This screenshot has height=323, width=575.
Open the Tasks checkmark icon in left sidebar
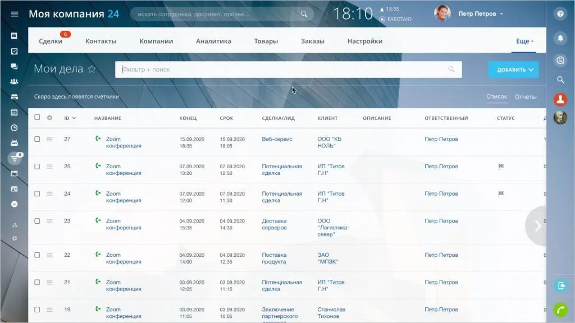click(x=14, y=51)
